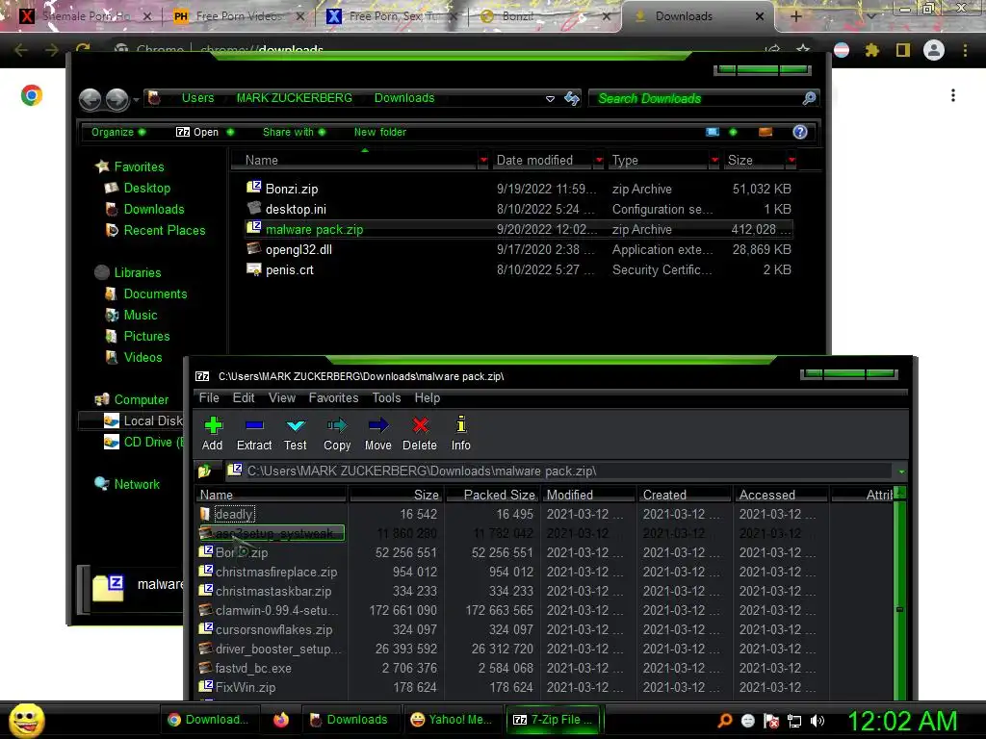The image size is (986, 739).
Task: Select Desktop in Explorer Favorites
Action: point(147,188)
